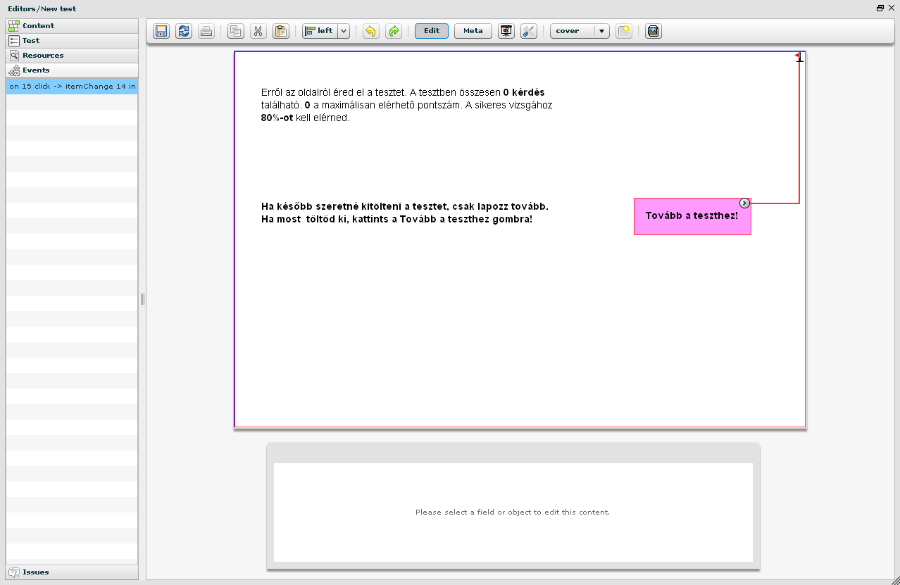Cut selection with the scissors icon
Viewport: 900px width, 585px height.
[258, 31]
